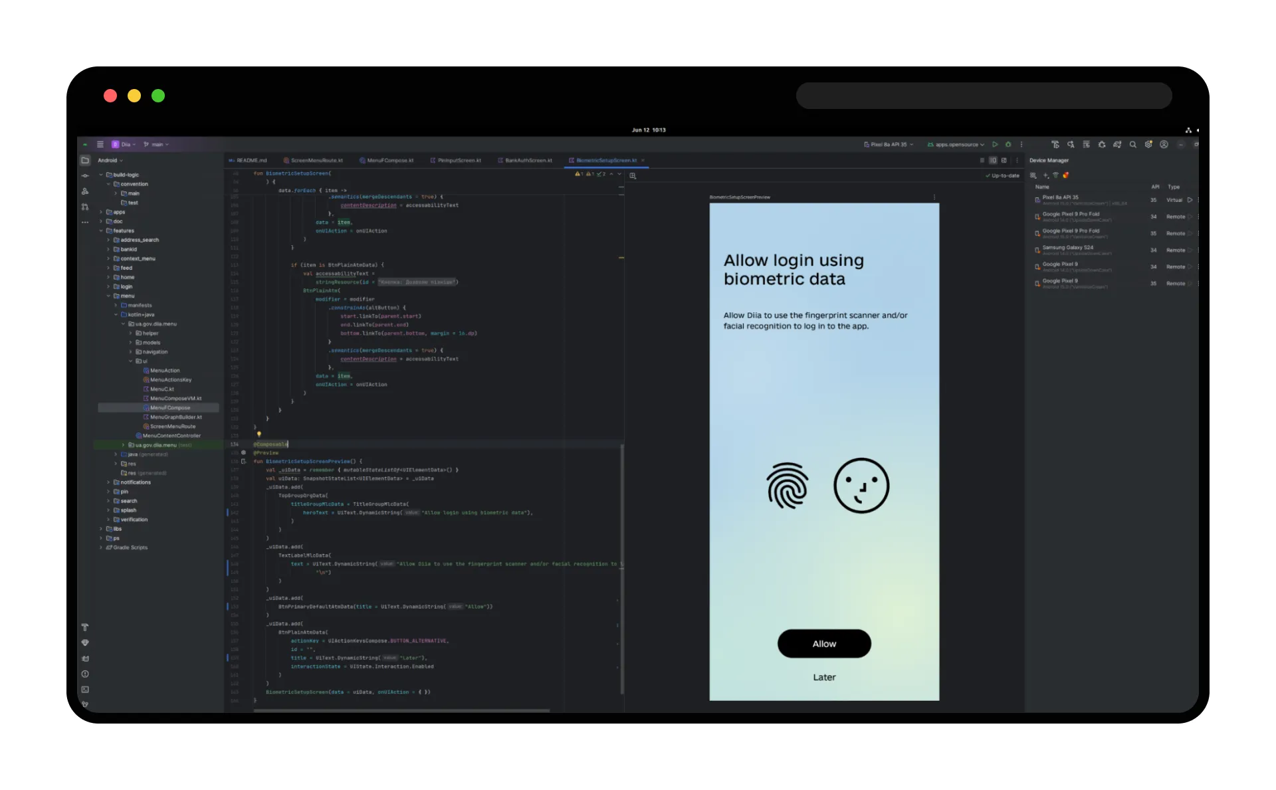Image resolution: width=1276 pixels, height=790 pixels.
Task: Click the Sync Project with Gradle icon
Action: 1117,144
